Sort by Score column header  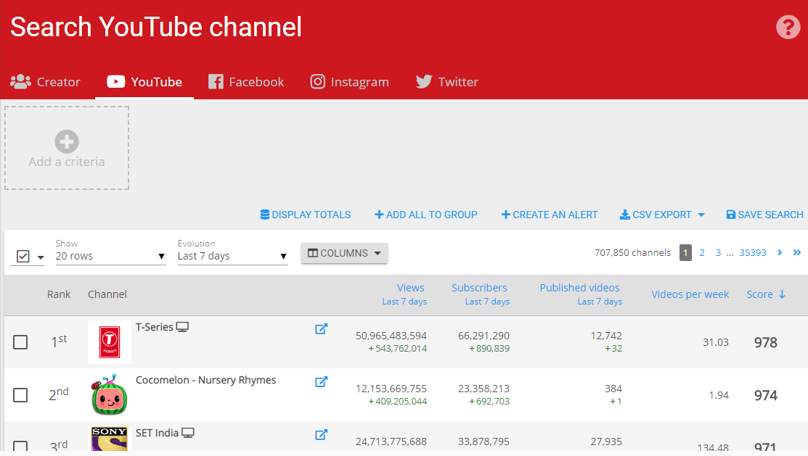click(x=759, y=294)
